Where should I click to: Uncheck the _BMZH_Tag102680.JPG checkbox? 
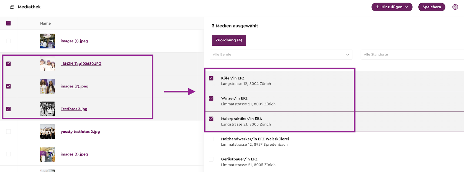[8, 64]
